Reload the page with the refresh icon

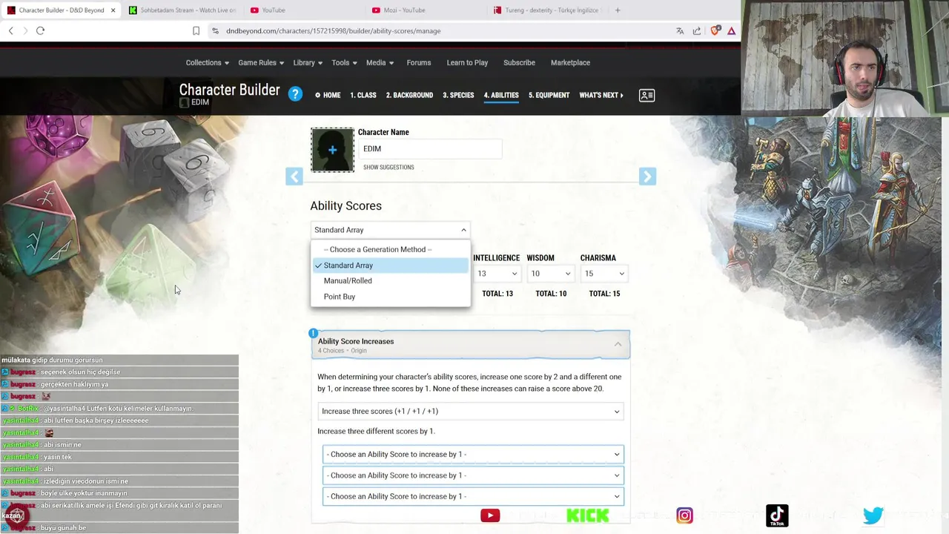(x=40, y=30)
